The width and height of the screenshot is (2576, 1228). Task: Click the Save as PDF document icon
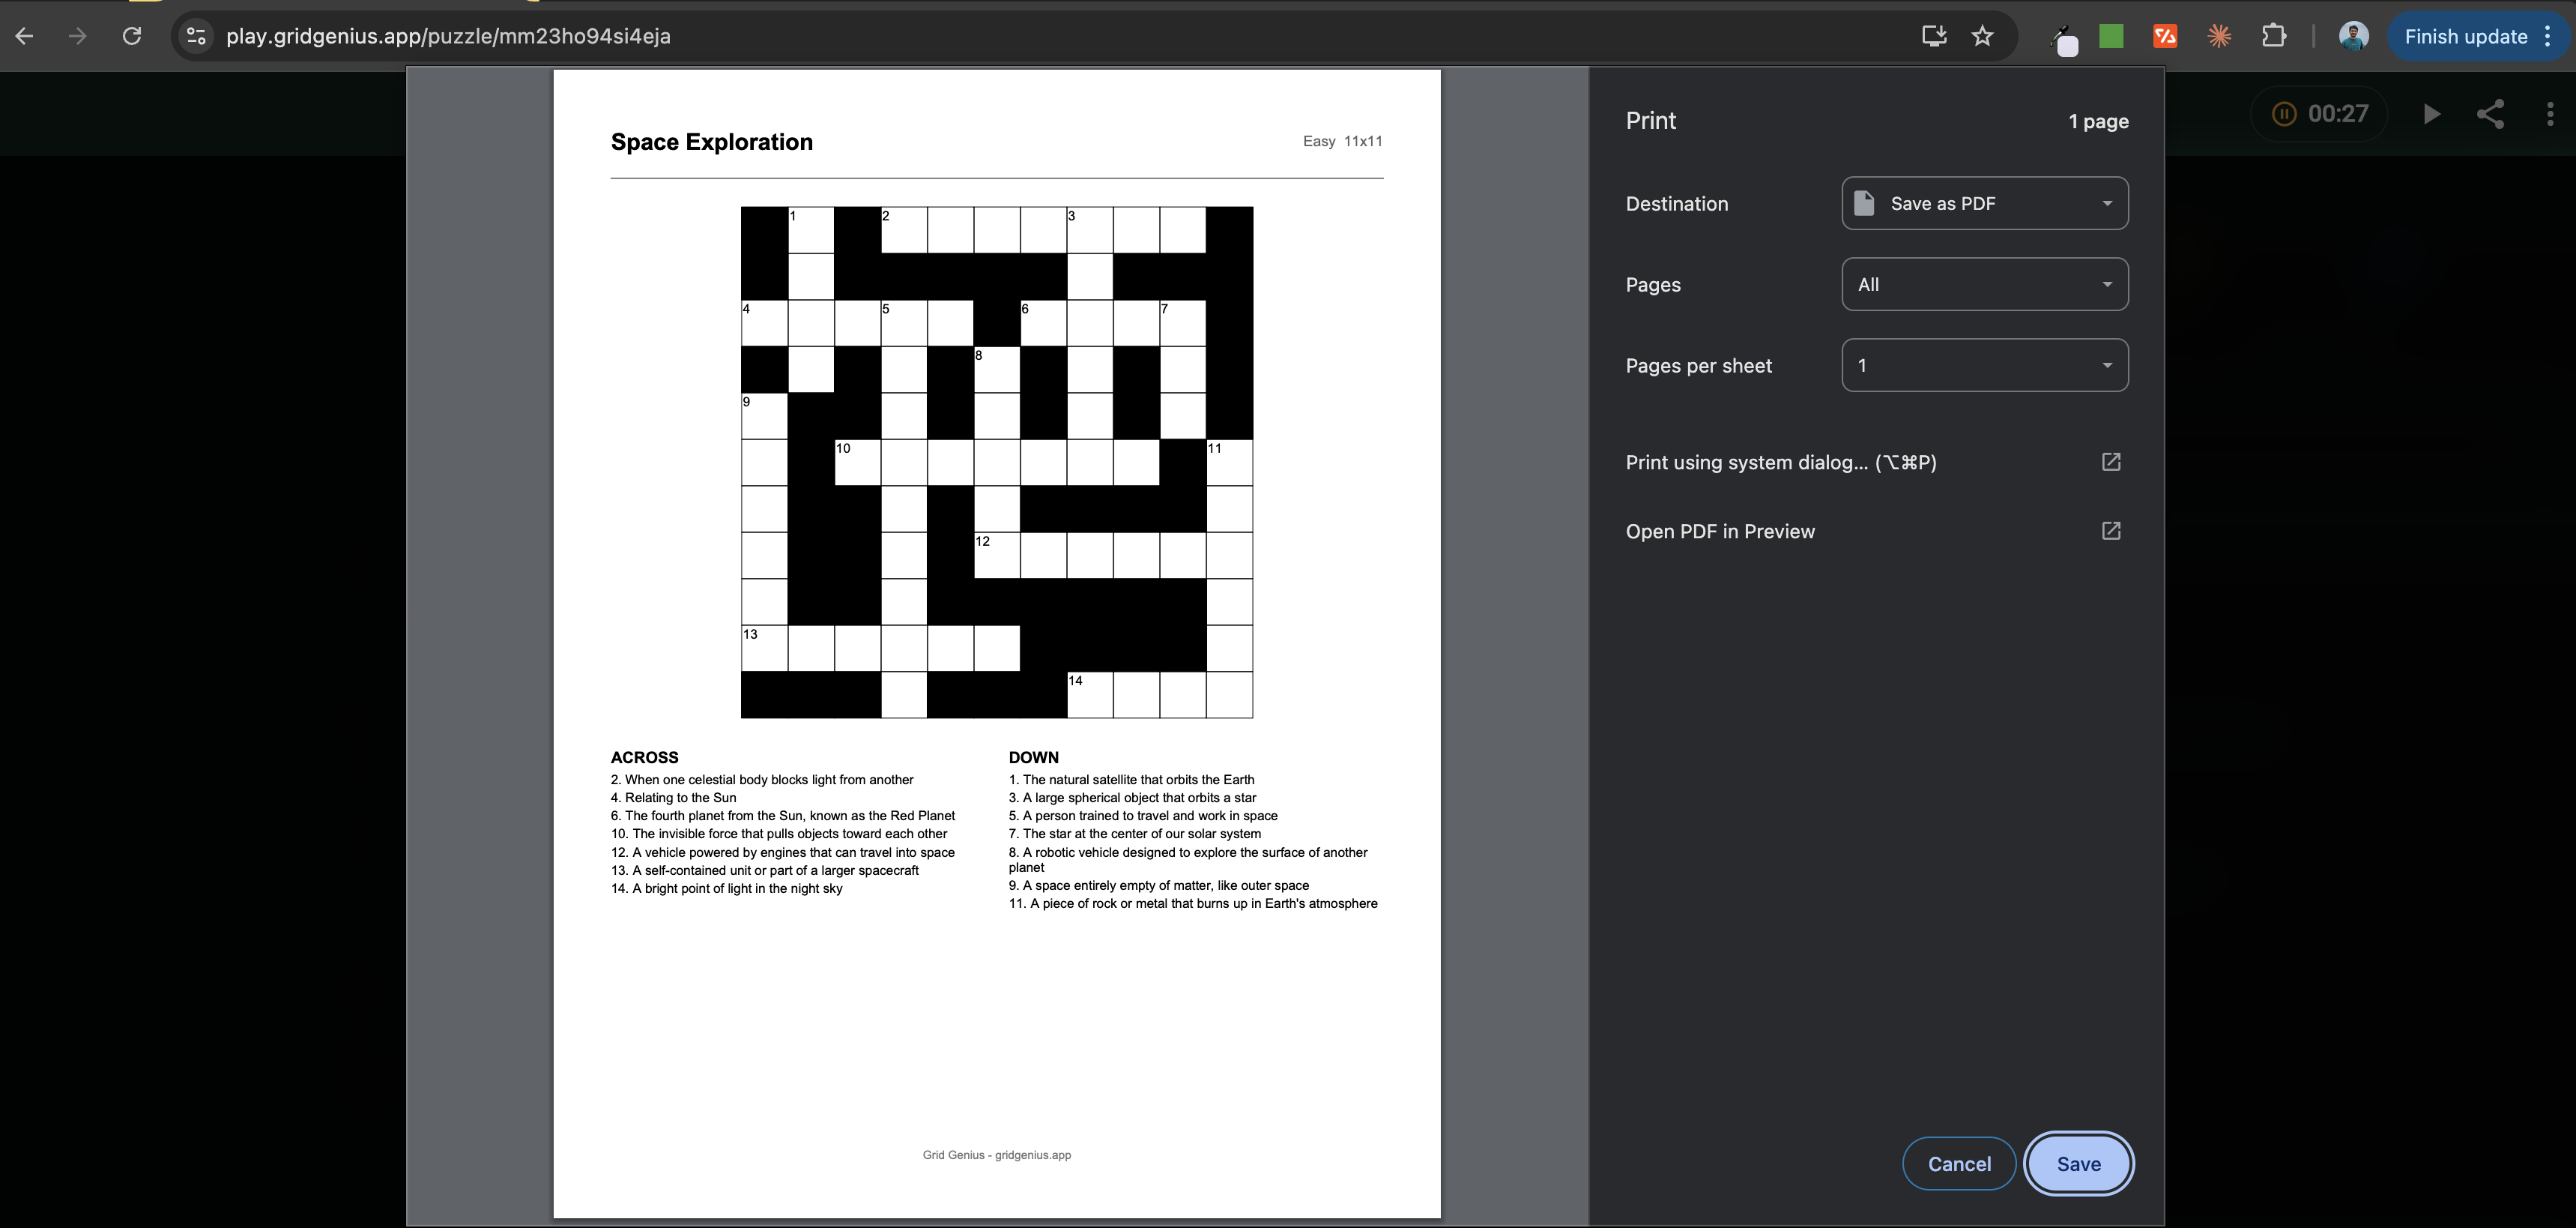pyautogui.click(x=1865, y=202)
